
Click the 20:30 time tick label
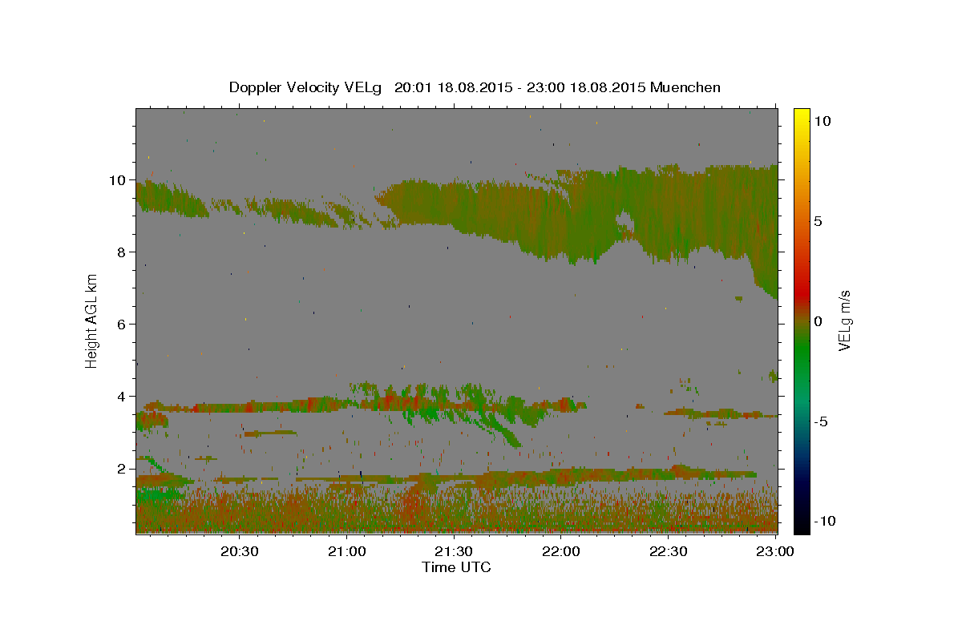pos(240,551)
